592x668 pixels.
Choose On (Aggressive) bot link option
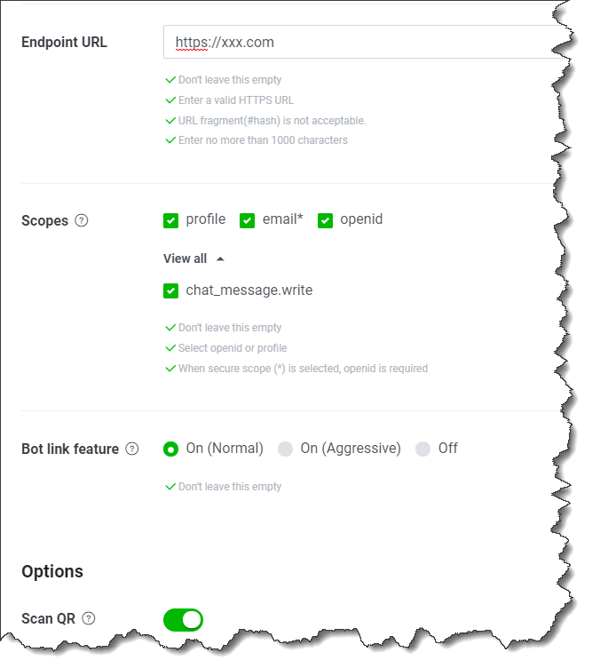coord(286,449)
